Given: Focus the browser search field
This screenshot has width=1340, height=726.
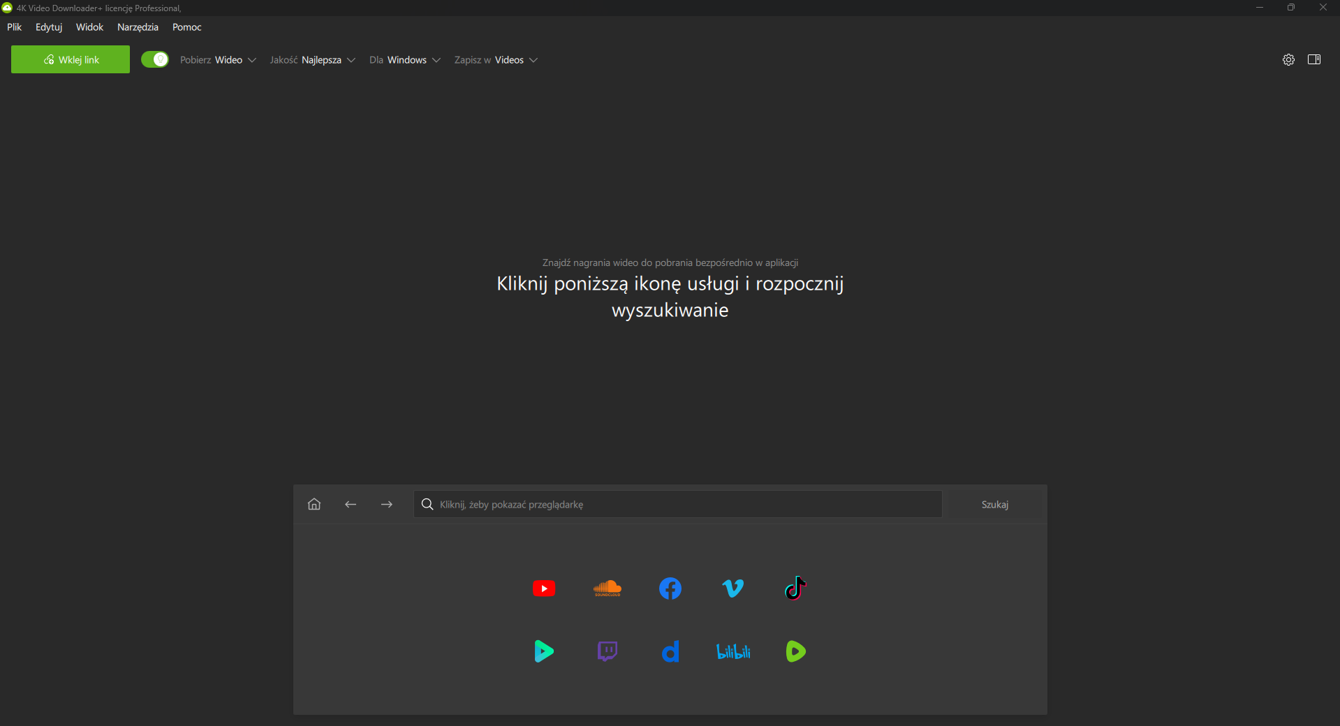Looking at the screenshot, I should pyautogui.click(x=678, y=504).
